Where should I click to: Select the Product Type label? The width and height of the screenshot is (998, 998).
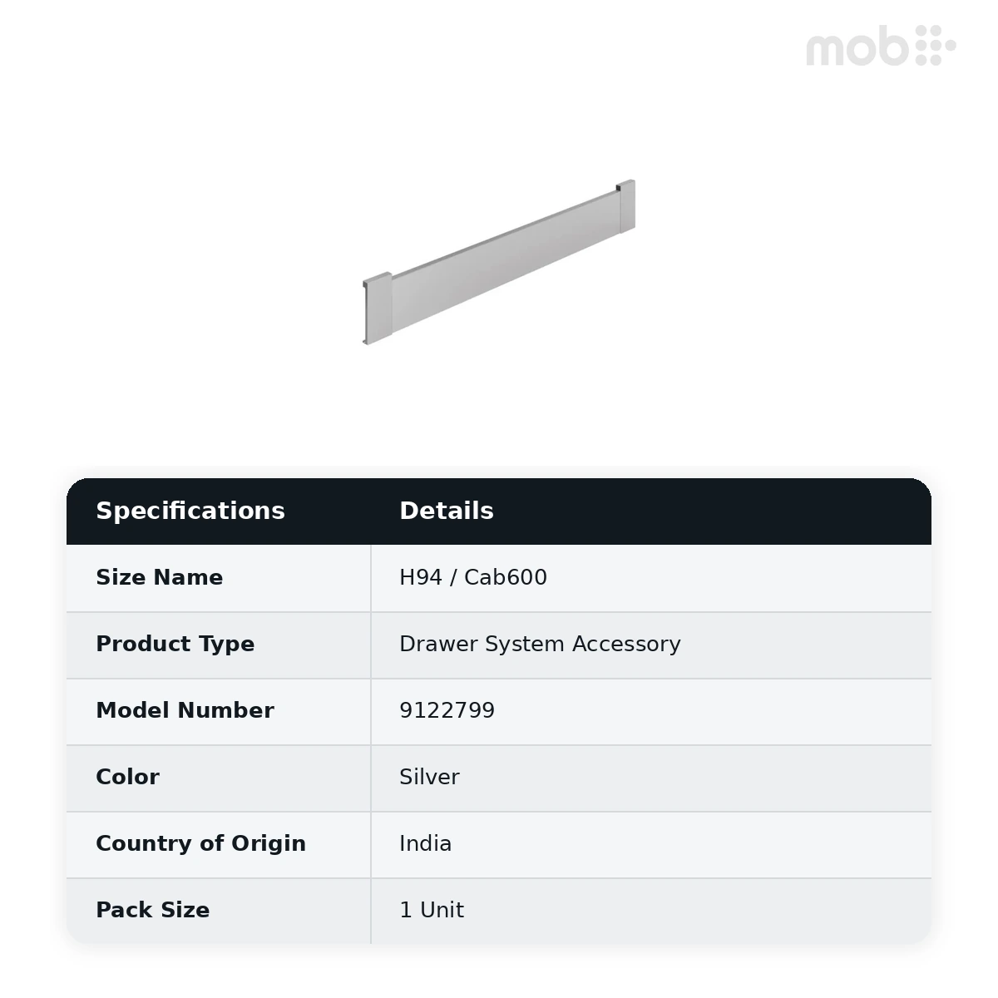pos(175,644)
